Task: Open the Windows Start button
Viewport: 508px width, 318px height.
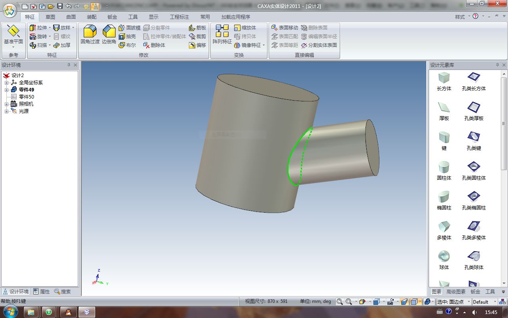Action: [x=11, y=311]
